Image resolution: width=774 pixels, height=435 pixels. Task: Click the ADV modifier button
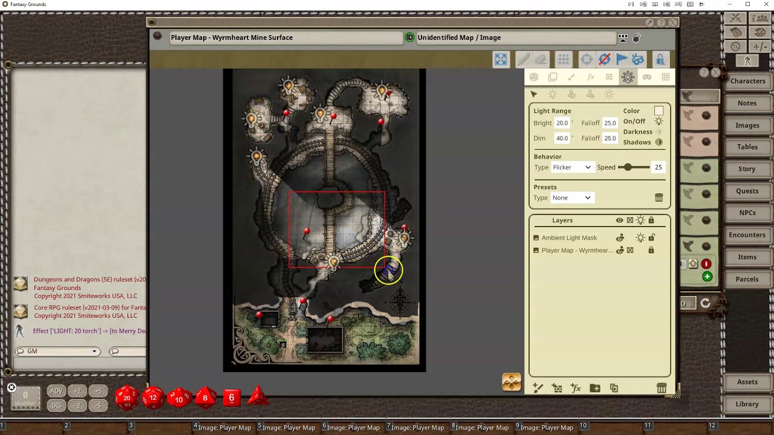pyautogui.click(x=56, y=391)
